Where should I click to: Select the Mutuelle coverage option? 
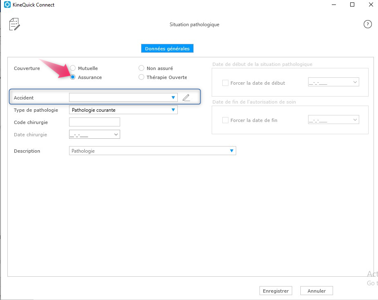click(73, 68)
